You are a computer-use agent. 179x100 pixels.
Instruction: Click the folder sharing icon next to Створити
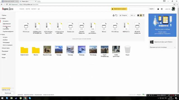pyautogui.click(x=116, y=15)
